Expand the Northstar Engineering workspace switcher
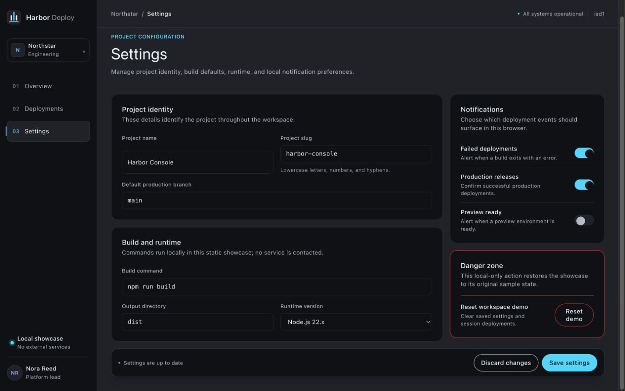Viewport: 625px width, 391px height. coord(48,50)
